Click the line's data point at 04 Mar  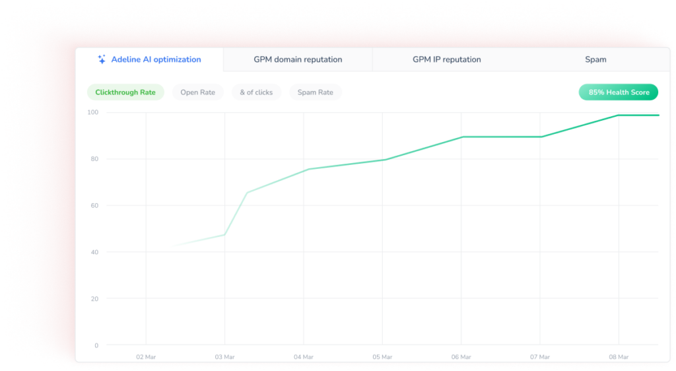point(306,169)
